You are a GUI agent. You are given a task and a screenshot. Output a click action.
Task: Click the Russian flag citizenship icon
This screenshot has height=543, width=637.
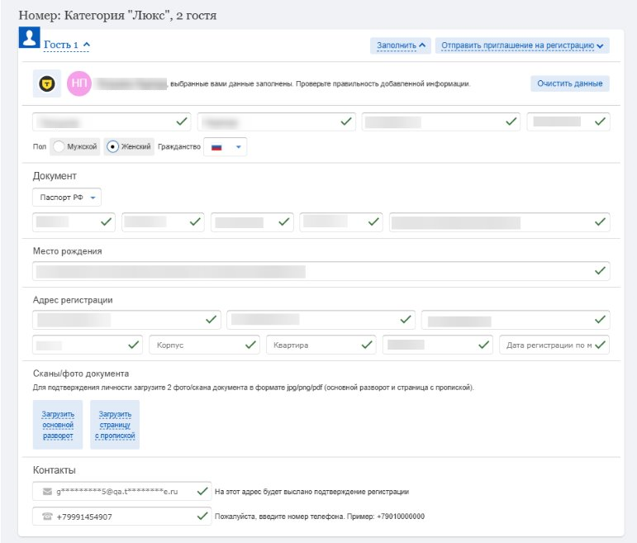[217, 147]
